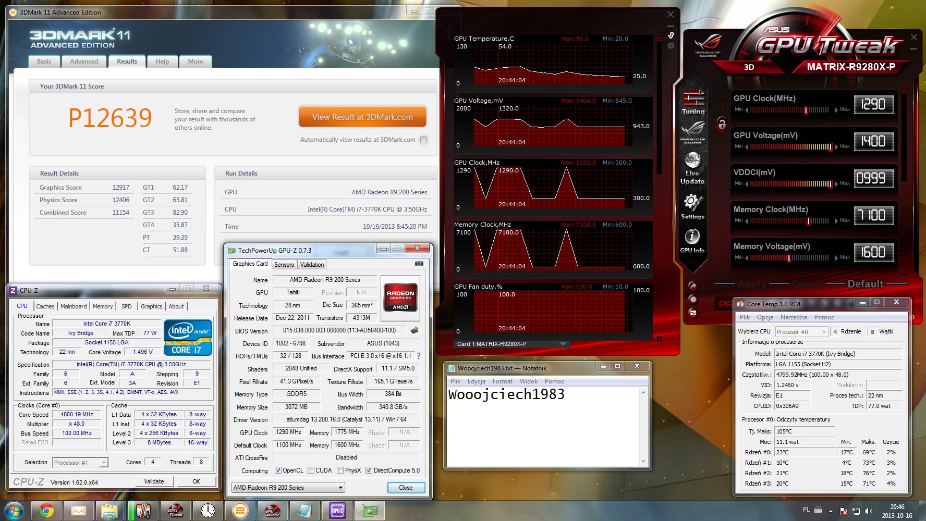Viewport: 926px width, 521px height.
Task: Toggle the OpenCL checkbox in GPU-Z
Action: tap(278, 470)
